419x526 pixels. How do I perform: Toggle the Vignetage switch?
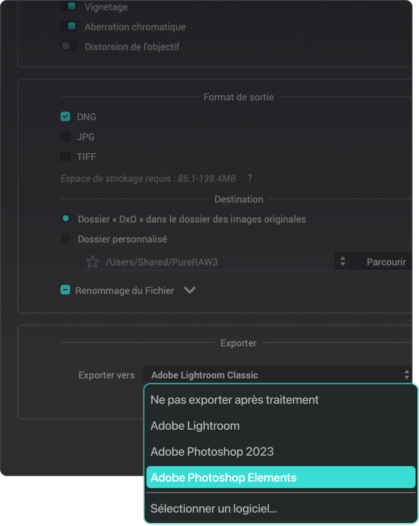coord(69,6)
